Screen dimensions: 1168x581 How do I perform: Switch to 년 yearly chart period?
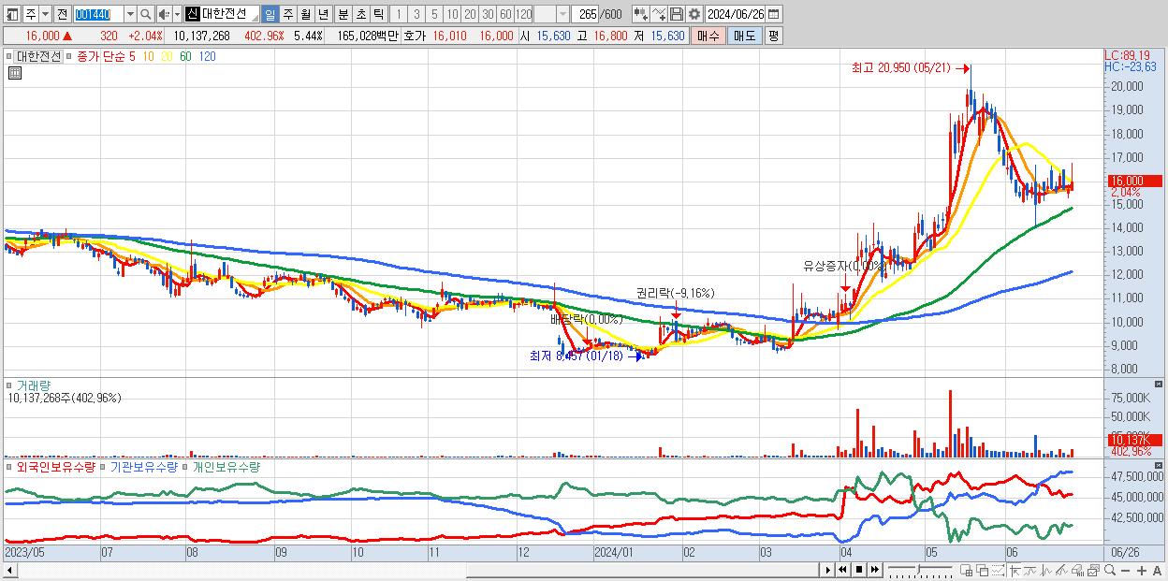pyautogui.click(x=323, y=14)
